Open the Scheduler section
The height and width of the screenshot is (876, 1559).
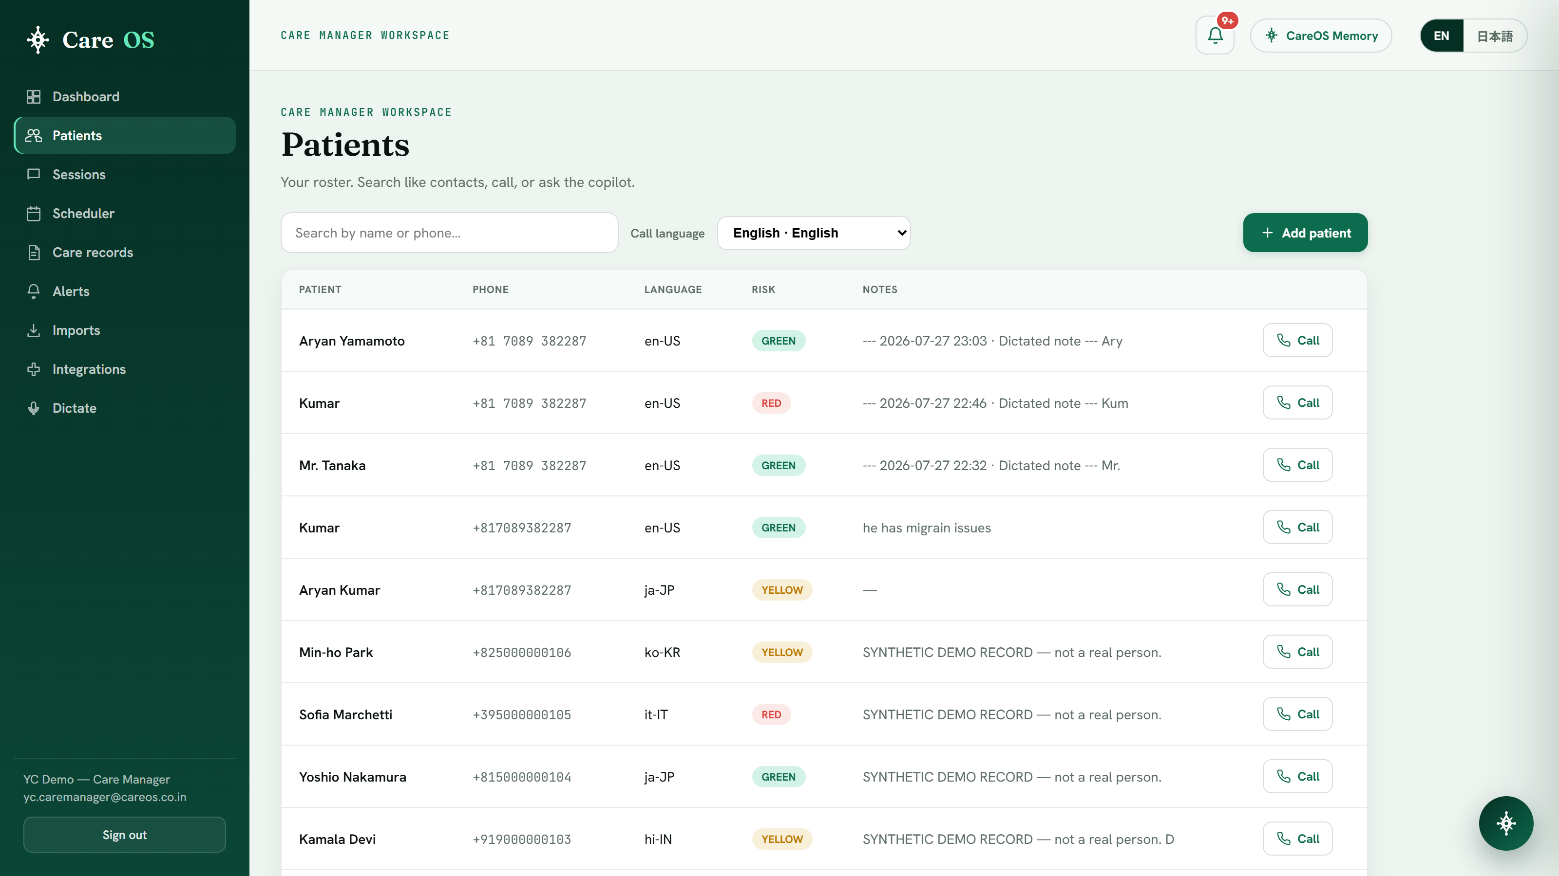[125, 214]
